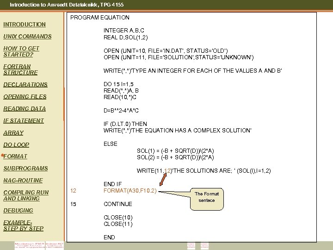
Task: Click the PROGRAM EQUATION line
Action: pyautogui.click(x=100, y=18)
